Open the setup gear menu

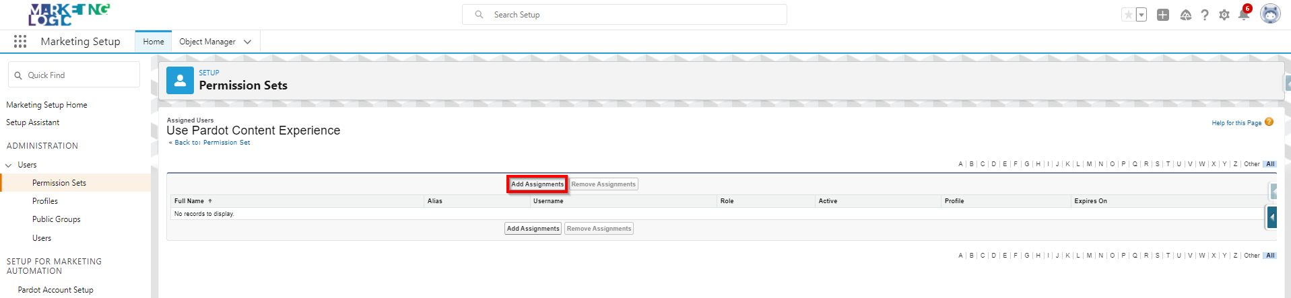point(1224,15)
